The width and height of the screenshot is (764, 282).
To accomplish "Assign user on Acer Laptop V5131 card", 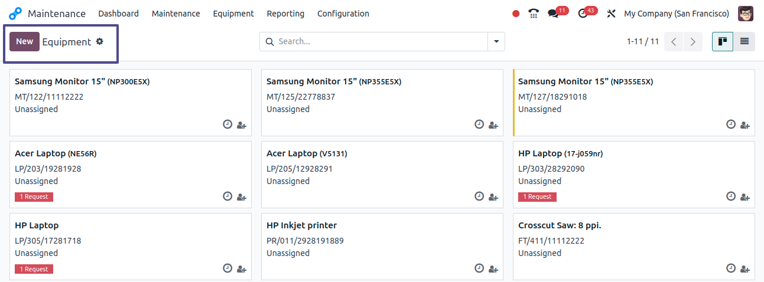I will (x=493, y=197).
